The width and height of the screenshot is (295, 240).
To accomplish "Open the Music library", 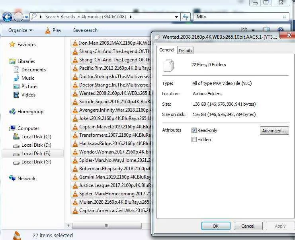I will point(24,78).
